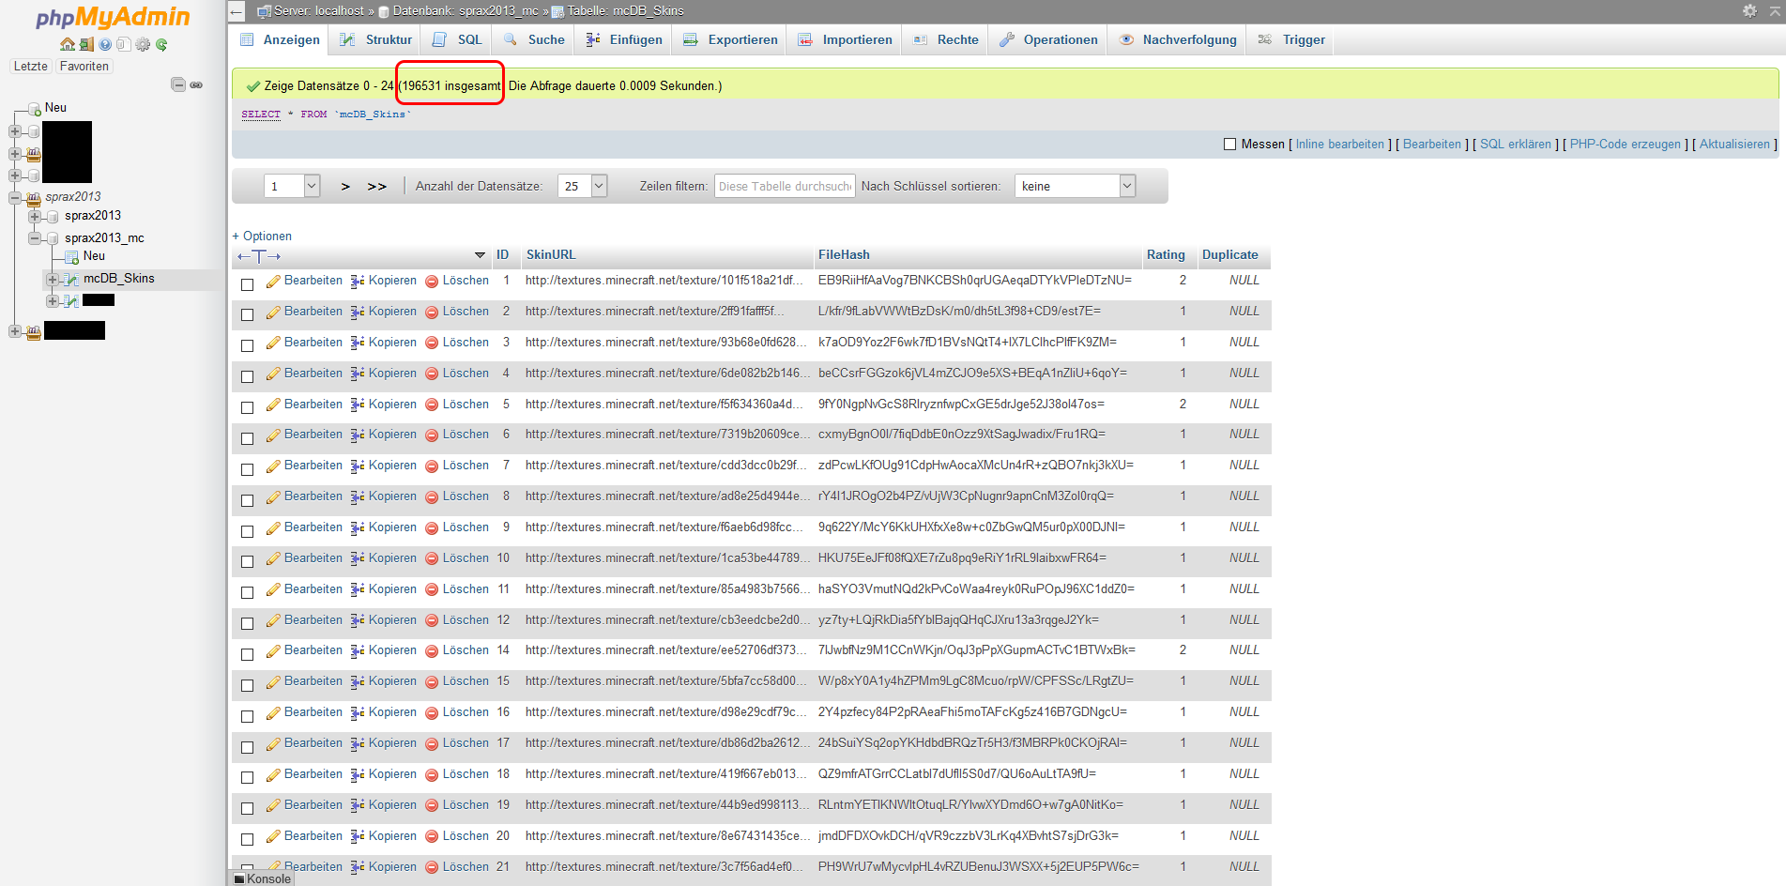The image size is (1786, 886).
Task: Open the Konsole panel button
Action: 262,878
